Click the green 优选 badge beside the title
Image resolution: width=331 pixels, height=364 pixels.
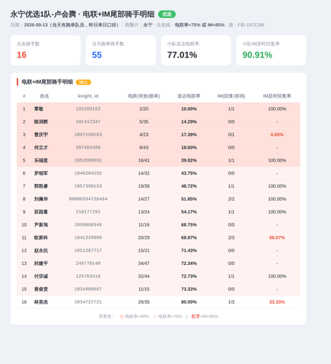tap(167, 15)
